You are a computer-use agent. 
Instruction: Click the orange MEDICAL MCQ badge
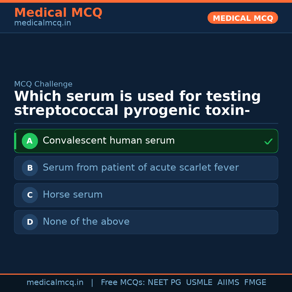pyautogui.click(x=243, y=18)
